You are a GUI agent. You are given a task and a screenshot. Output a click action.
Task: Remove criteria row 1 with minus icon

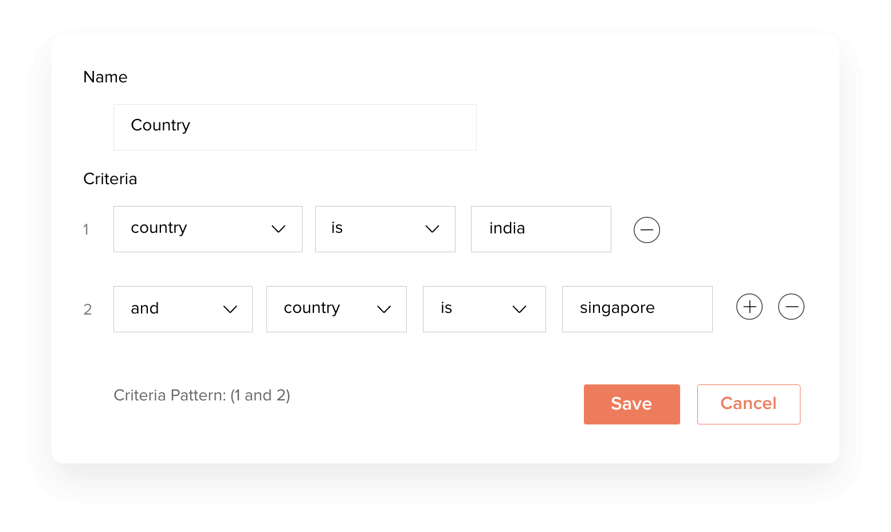point(646,229)
